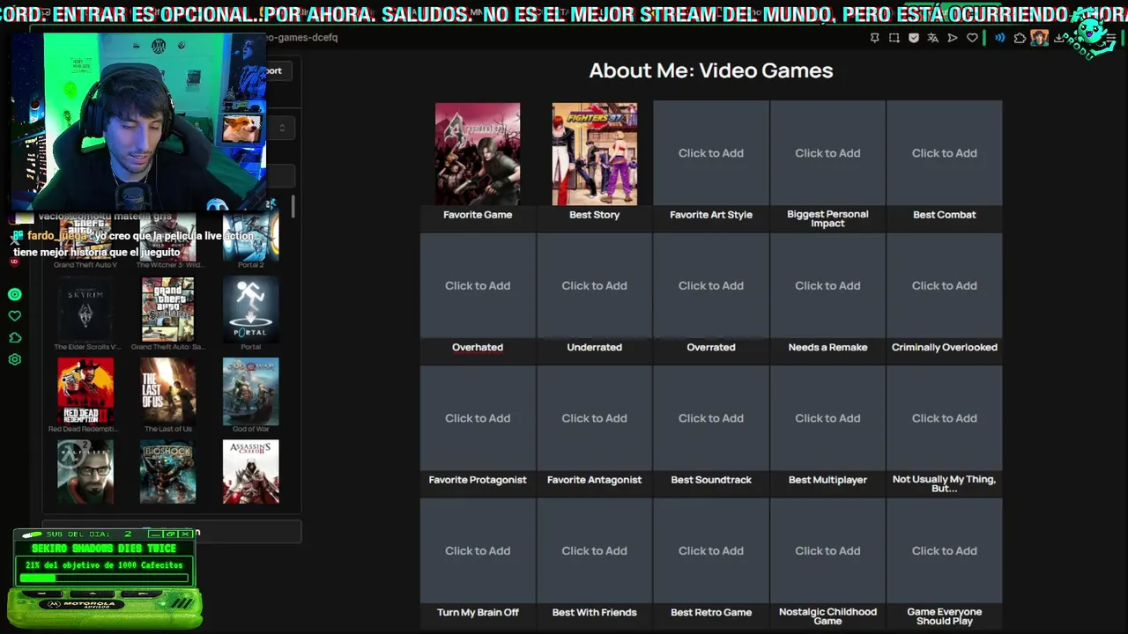Select the Assassin's Creed II cover
This screenshot has height=634, width=1128.
[250, 472]
